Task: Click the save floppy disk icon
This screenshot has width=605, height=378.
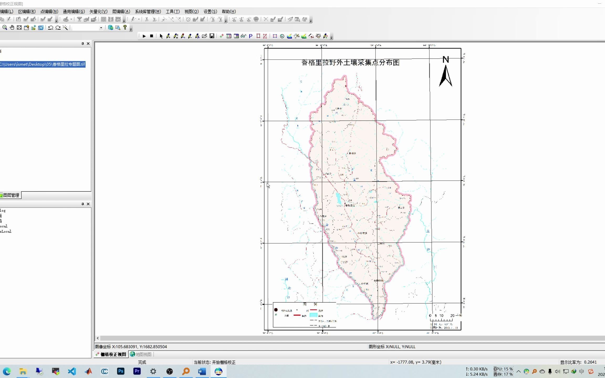Action: pos(212,36)
